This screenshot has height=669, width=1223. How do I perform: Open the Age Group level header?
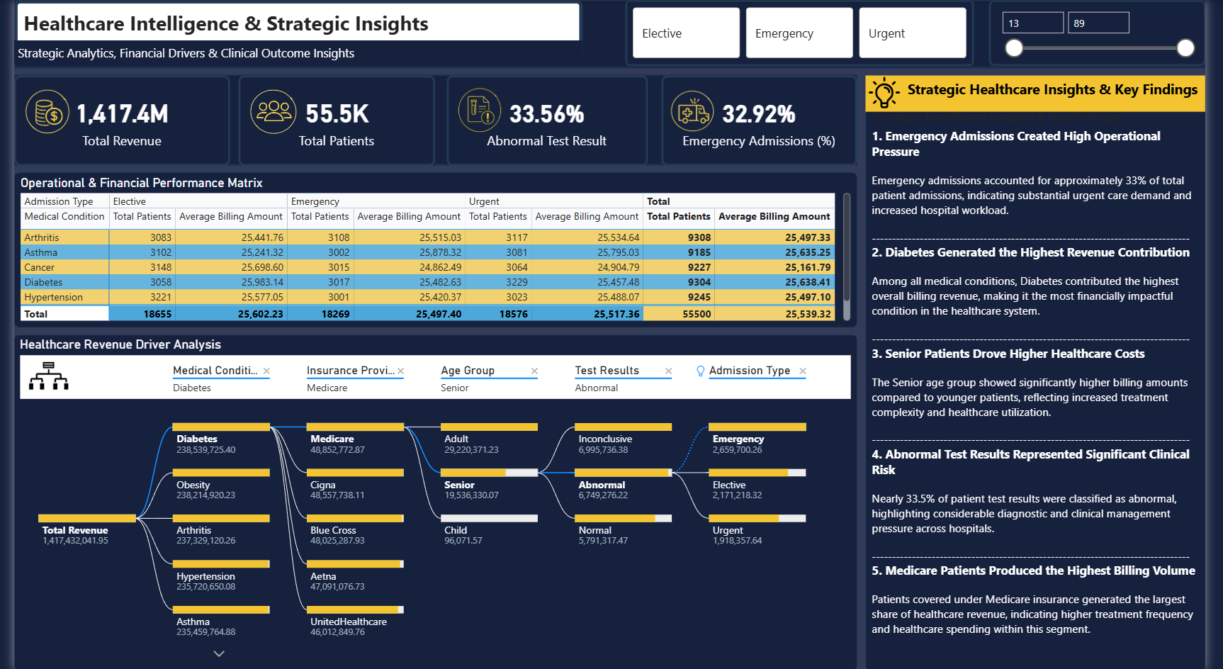[468, 371]
